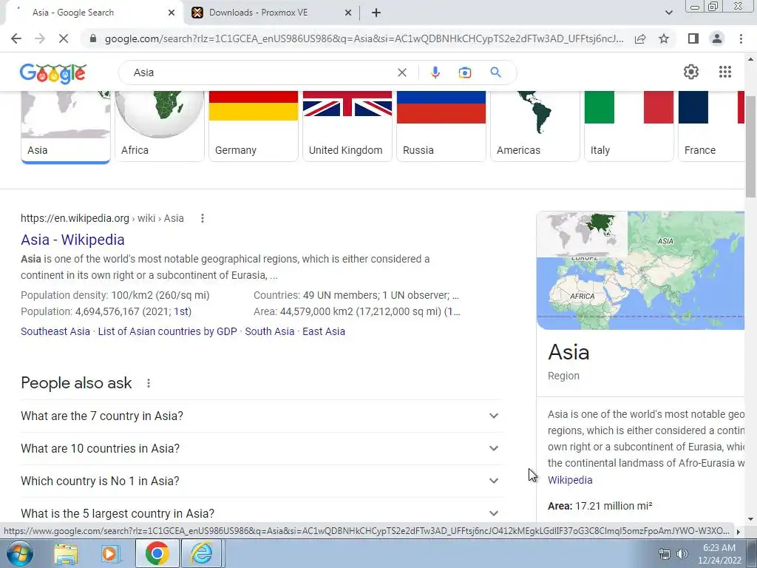The width and height of the screenshot is (757, 568).
Task: Open the Southeast Asia sublink
Action: (55, 331)
